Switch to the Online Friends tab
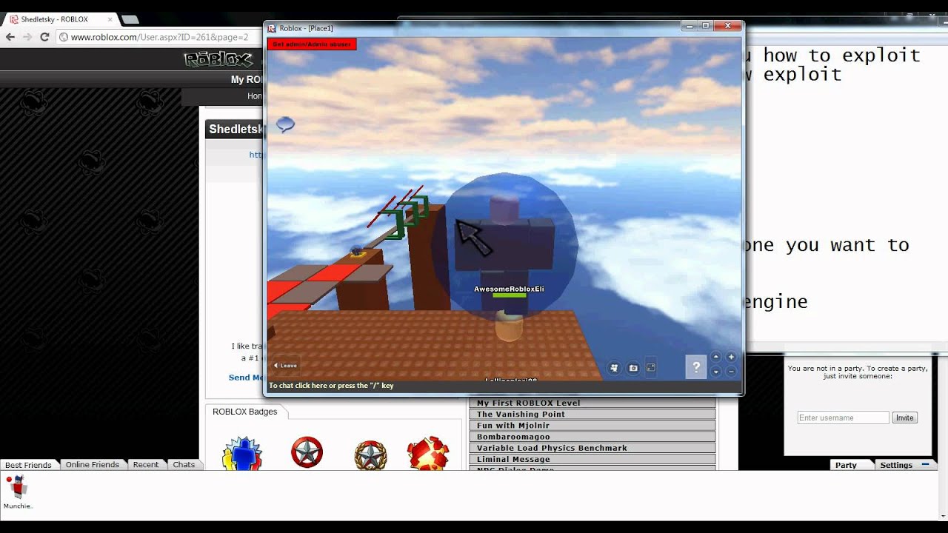 tap(93, 465)
